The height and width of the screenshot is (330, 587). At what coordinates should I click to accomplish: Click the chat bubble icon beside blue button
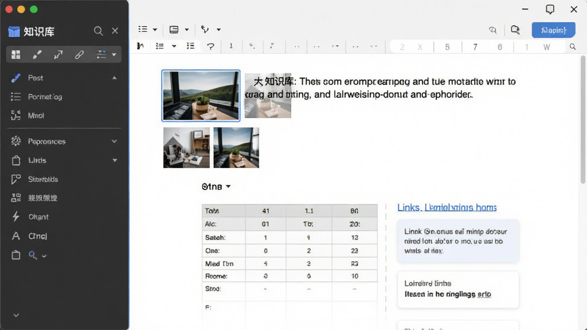point(515,30)
